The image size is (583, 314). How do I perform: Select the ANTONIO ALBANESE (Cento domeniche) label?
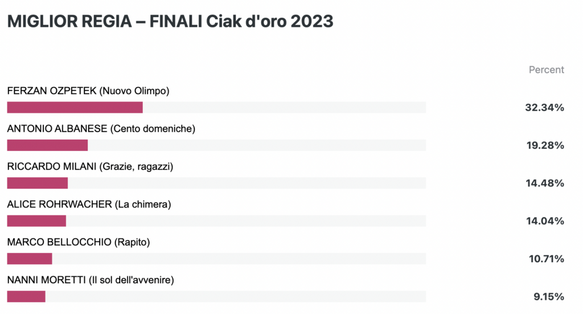[101, 129]
